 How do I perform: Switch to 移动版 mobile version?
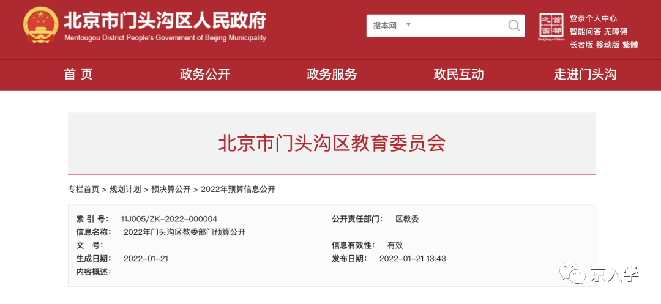(x=608, y=45)
